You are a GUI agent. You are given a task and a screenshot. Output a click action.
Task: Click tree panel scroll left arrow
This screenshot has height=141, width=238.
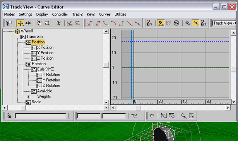pos(5,108)
